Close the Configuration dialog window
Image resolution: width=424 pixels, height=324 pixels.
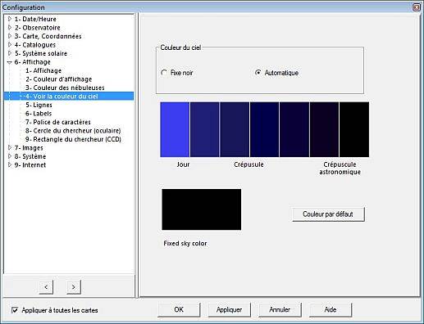click(x=417, y=7)
